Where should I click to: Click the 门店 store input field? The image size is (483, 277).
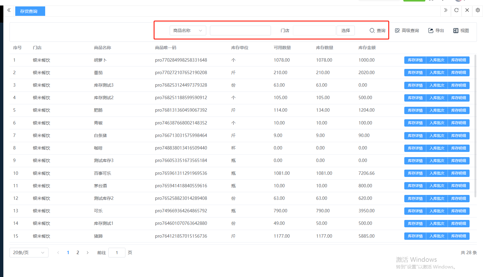coord(314,31)
